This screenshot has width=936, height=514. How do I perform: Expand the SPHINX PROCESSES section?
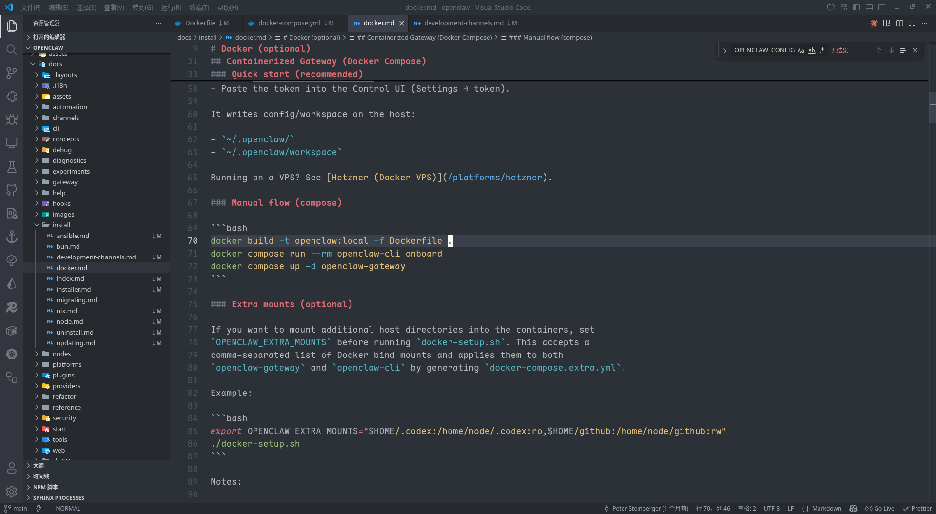pos(97,497)
